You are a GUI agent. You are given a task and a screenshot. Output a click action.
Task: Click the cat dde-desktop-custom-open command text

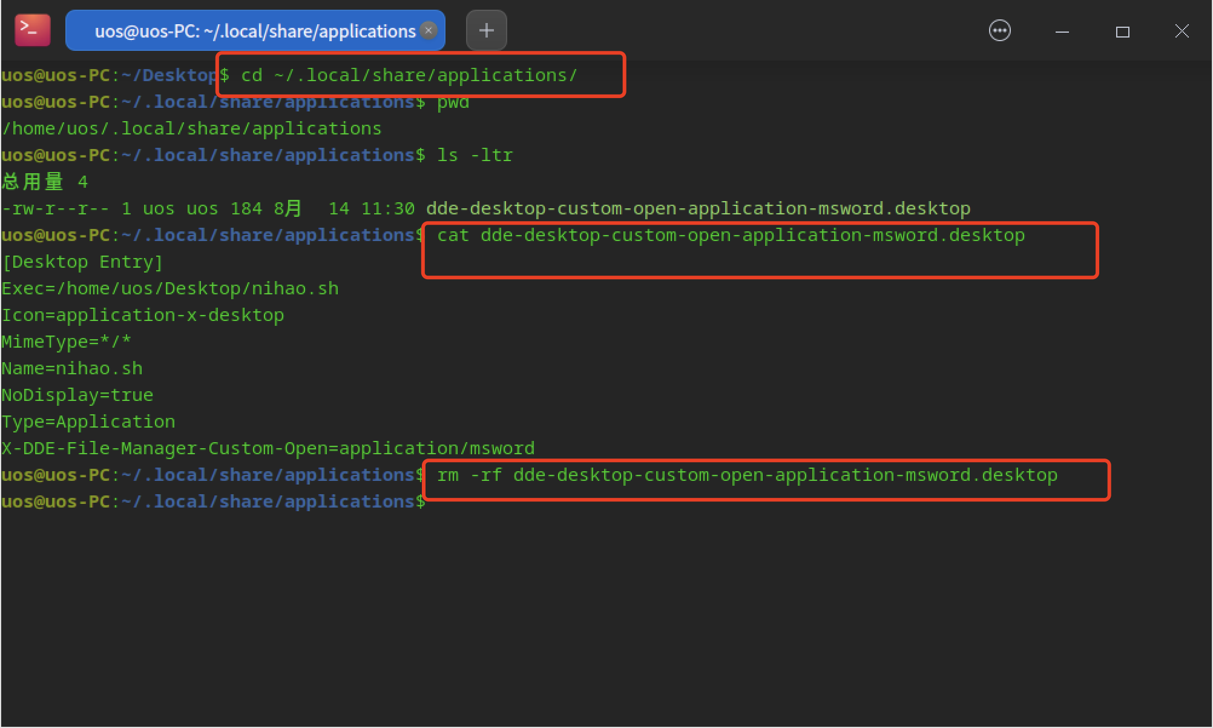pyautogui.click(x=730, y=235)
